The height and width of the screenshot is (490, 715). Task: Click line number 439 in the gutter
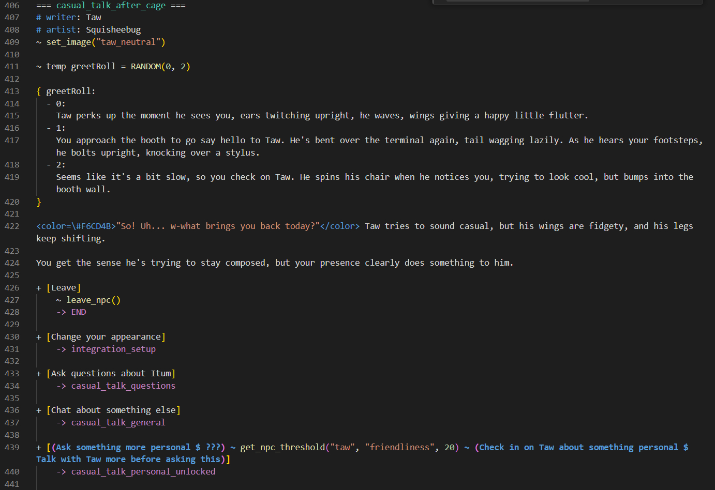(12, 448)
